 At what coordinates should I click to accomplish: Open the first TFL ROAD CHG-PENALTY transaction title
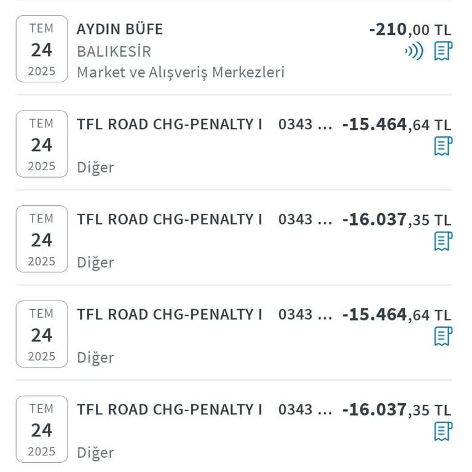169,124
